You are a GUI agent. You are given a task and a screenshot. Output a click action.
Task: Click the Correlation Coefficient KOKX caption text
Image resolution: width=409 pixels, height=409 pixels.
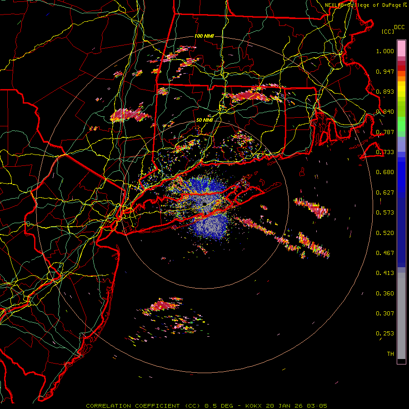(206, 406)
